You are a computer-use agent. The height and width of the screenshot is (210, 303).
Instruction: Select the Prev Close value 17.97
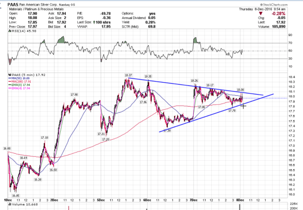click(x=33, y=26)
